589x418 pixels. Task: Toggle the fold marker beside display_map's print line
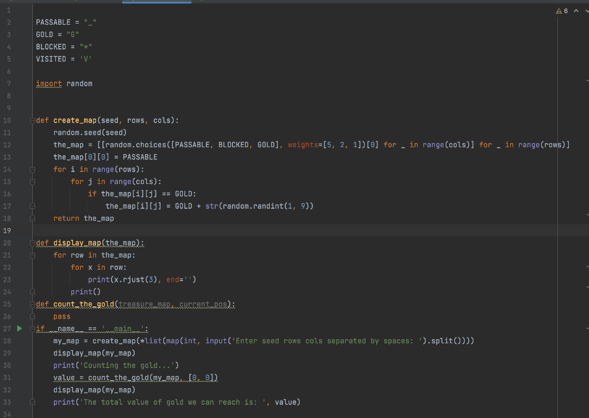point(33,292)
